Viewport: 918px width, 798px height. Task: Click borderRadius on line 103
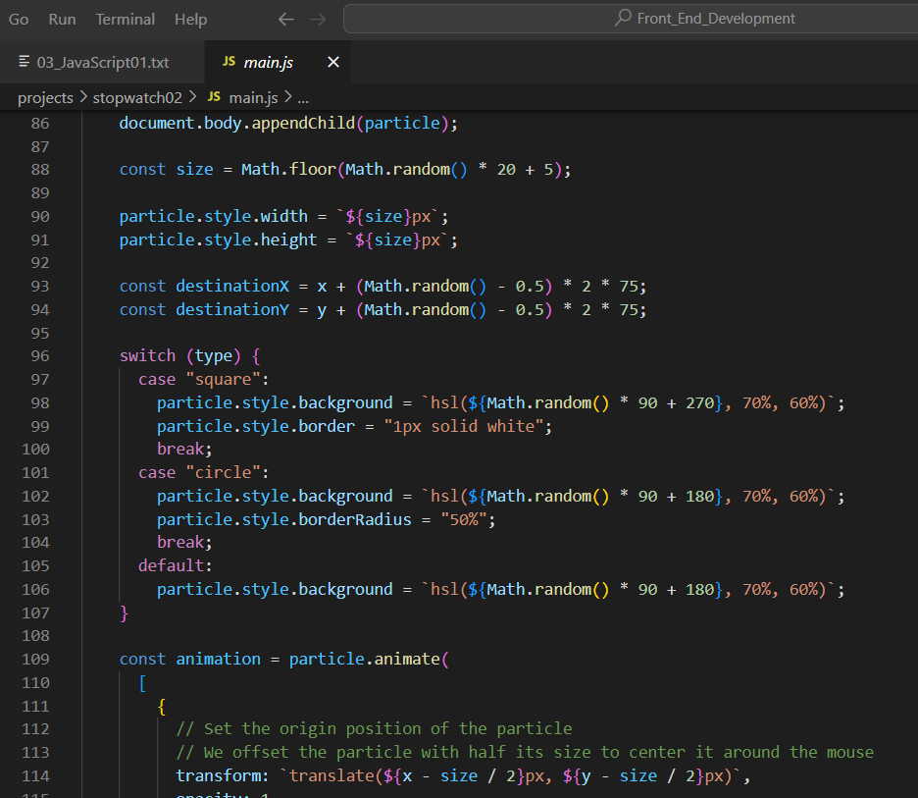[355, 519]
